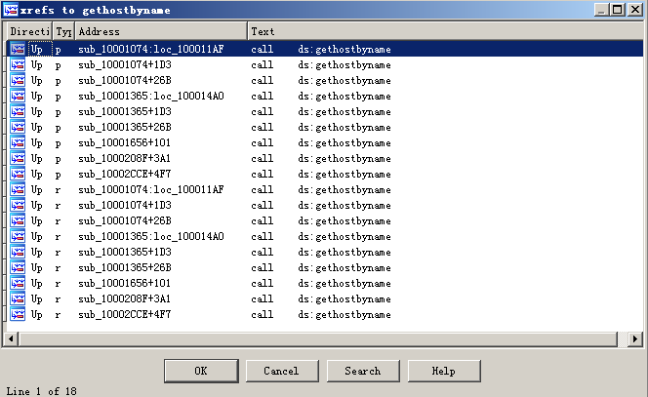Click the icon of type r row sub_10002CCE+4F7

click(18, 314)
